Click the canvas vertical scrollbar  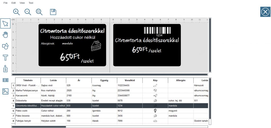click(210, 45)
